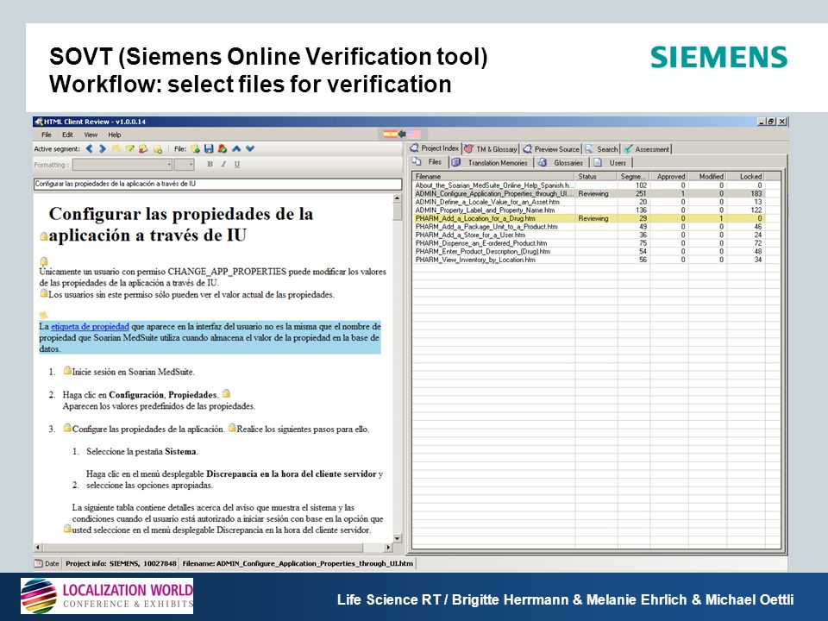
Task: Go to next file with down arrow
Action: click(x=250, y=149)
